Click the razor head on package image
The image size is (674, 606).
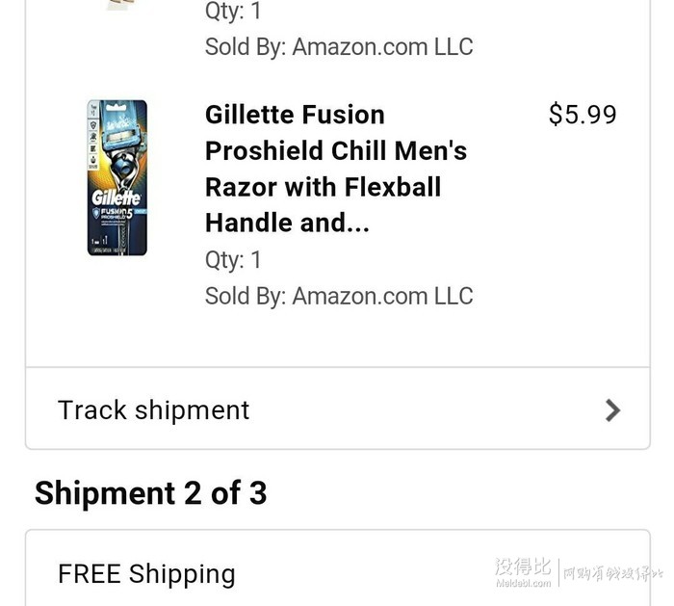pos(119,135)
